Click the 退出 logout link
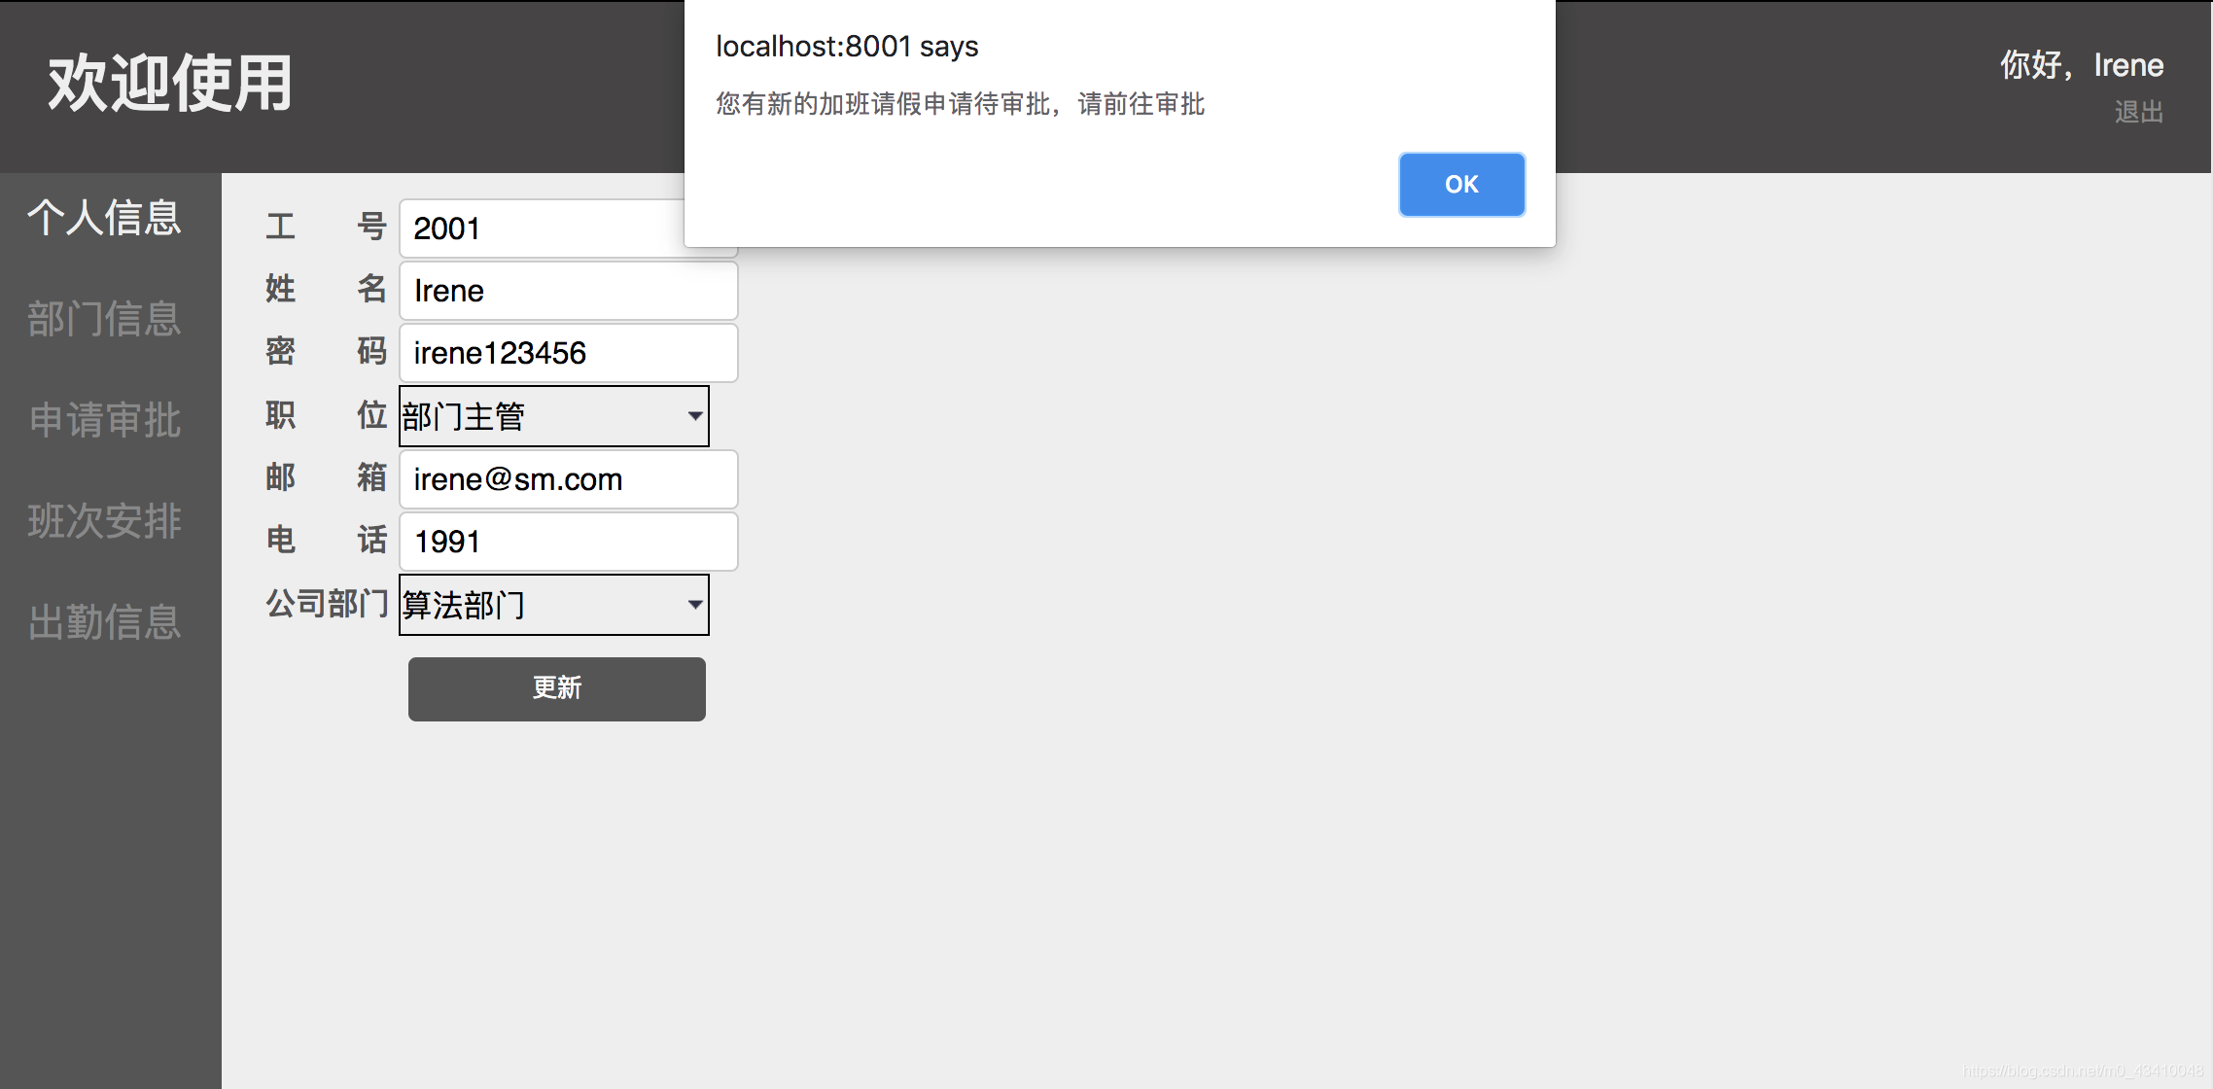The height and width of the screenshot is (1089, 2213). click(x=2138, y=112)
